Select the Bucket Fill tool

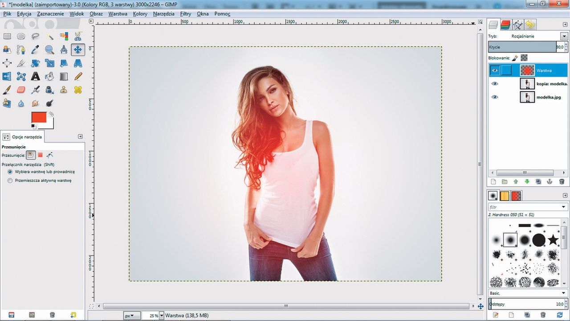click(x=49, y=77)
